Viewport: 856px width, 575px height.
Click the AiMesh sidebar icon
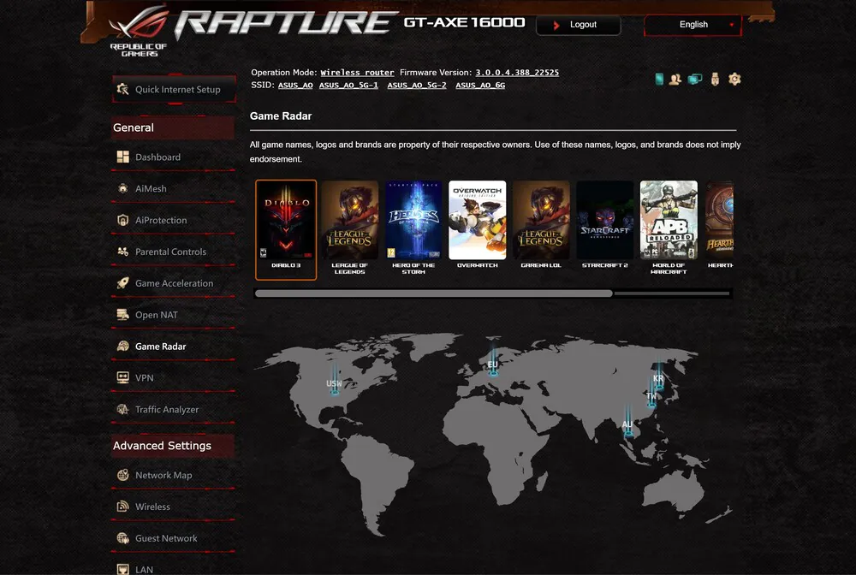click(122, 189)
